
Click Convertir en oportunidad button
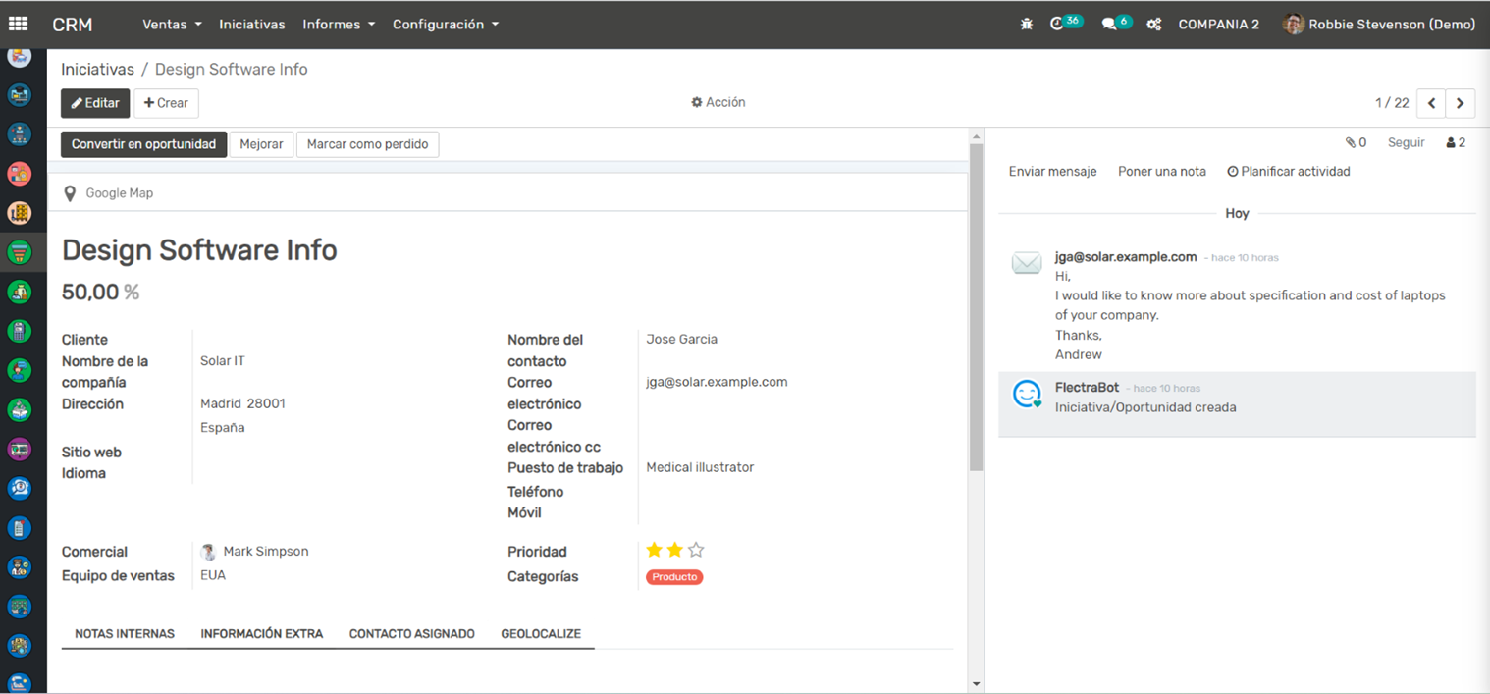[143, 144]
